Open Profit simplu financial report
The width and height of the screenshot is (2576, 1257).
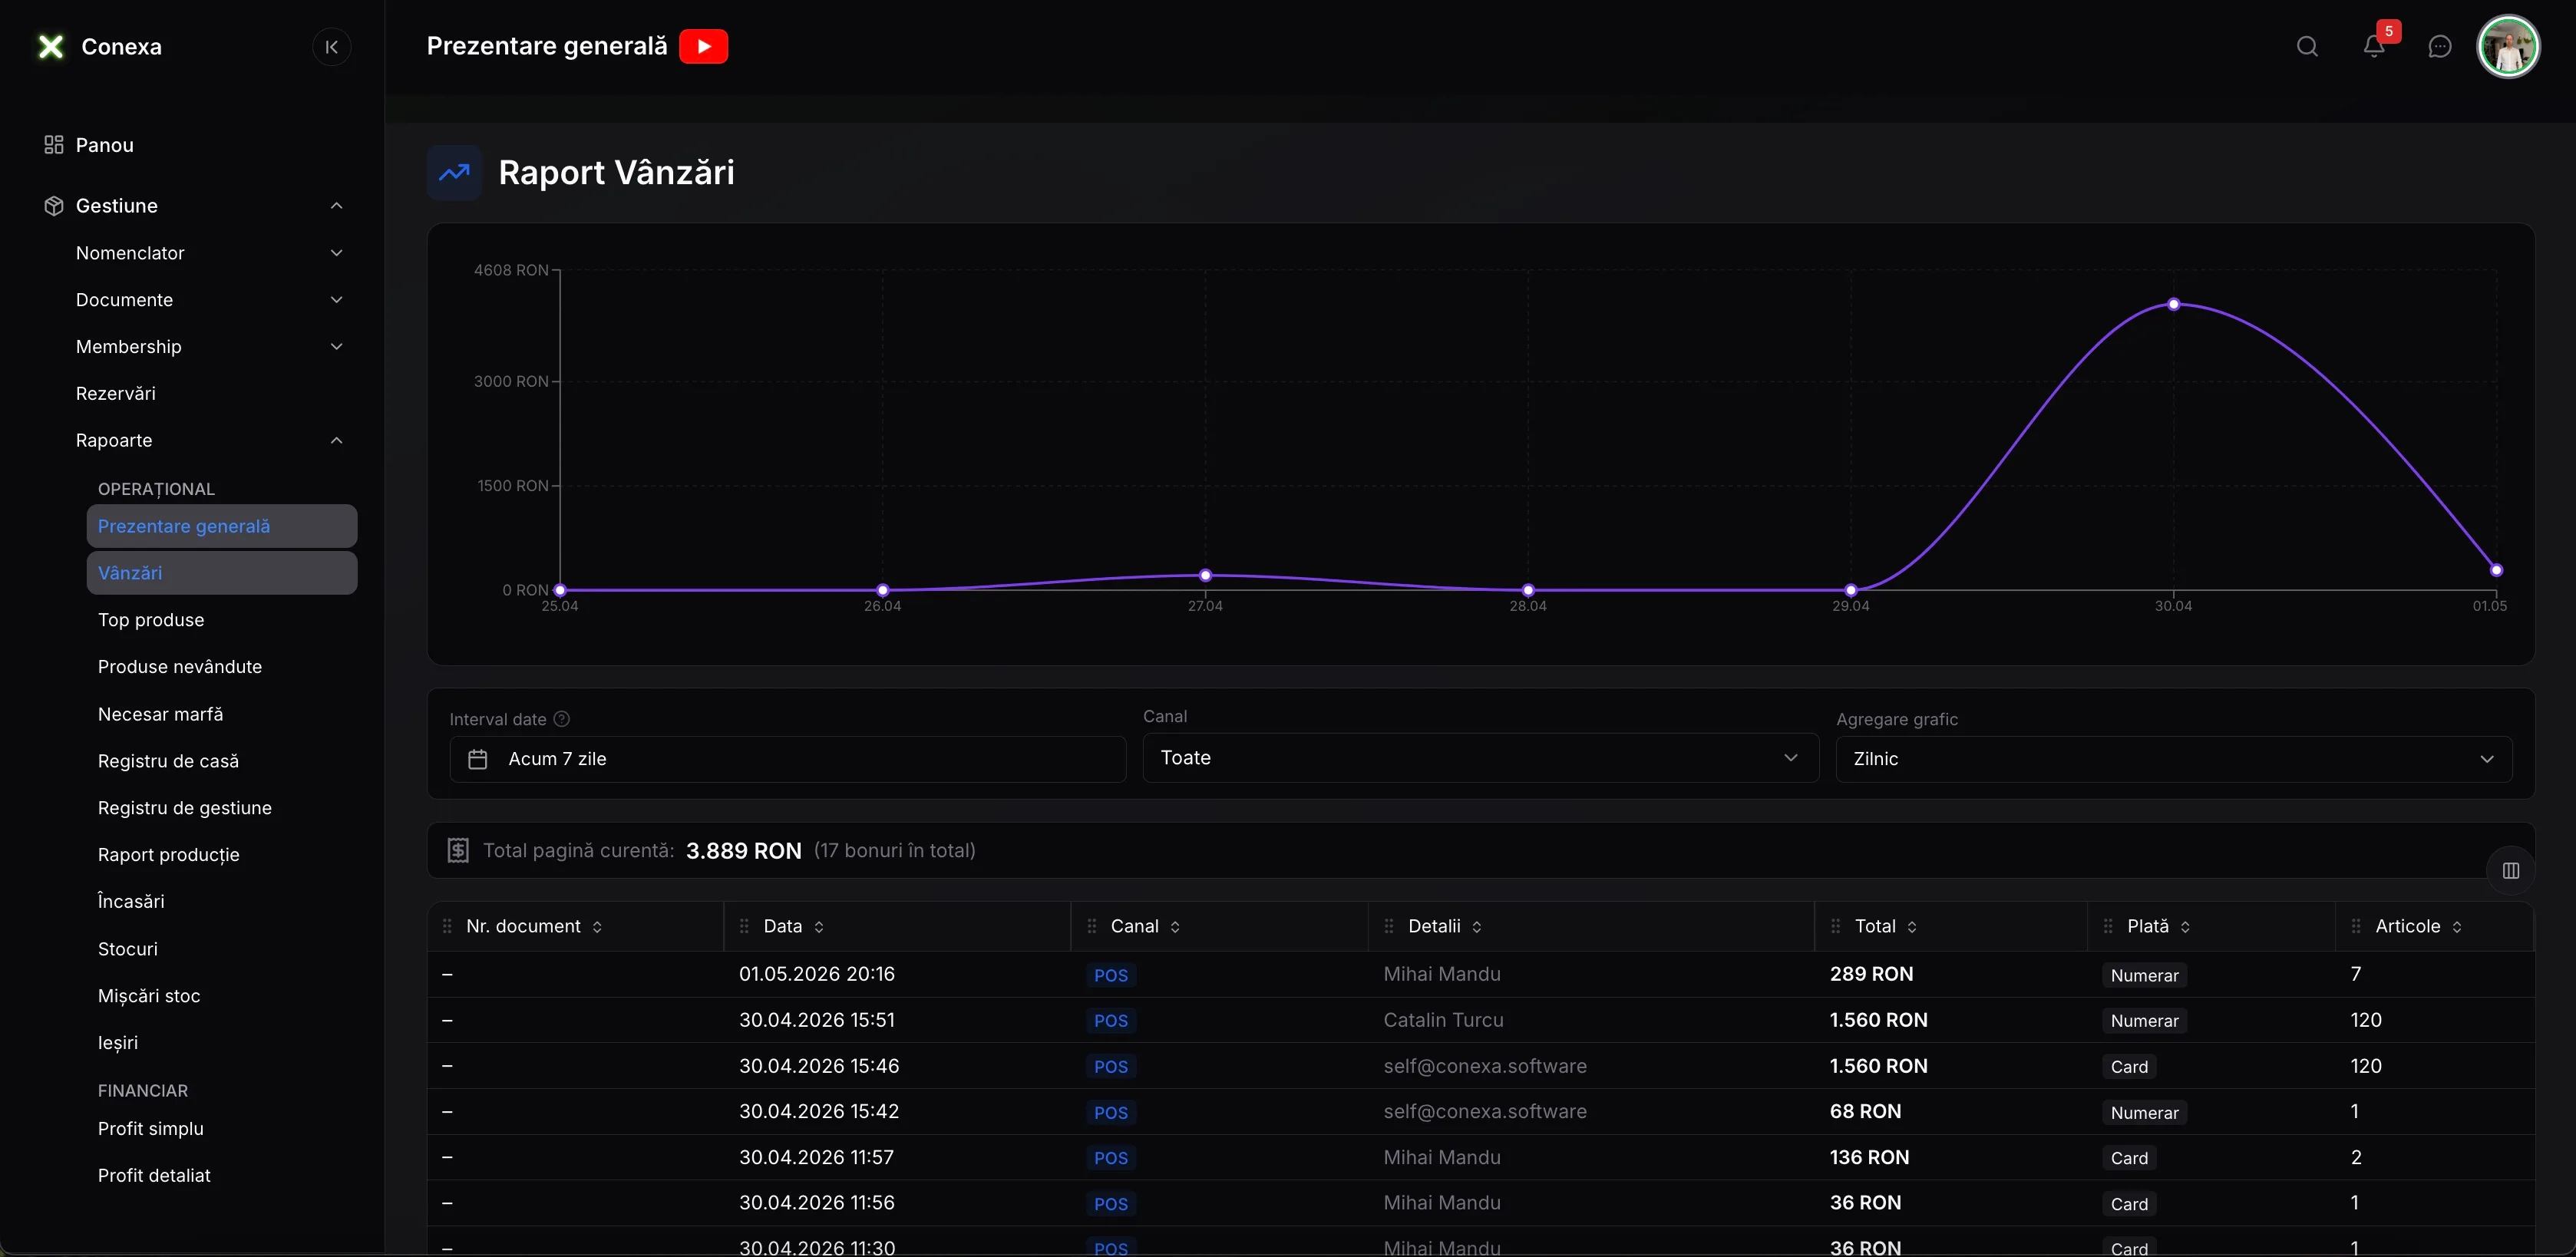[151, 1129]
